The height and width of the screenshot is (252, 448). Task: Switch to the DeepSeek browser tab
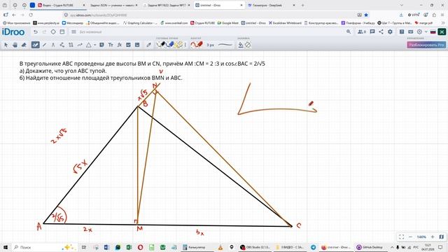(271, 5)
